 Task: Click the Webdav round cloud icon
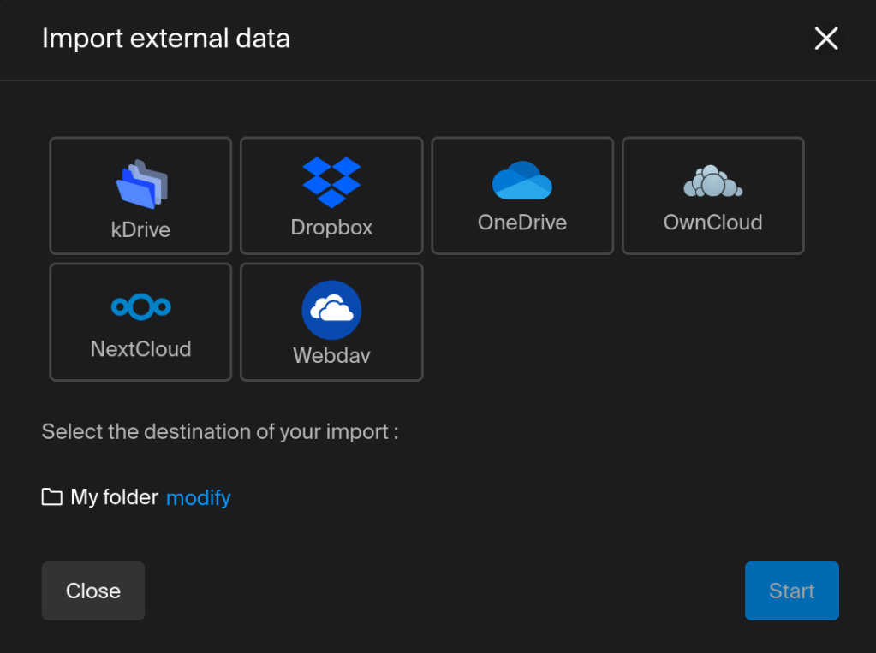(331, 310)
